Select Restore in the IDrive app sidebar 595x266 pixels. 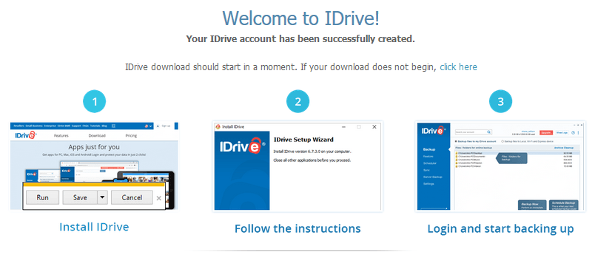(428, 157)
